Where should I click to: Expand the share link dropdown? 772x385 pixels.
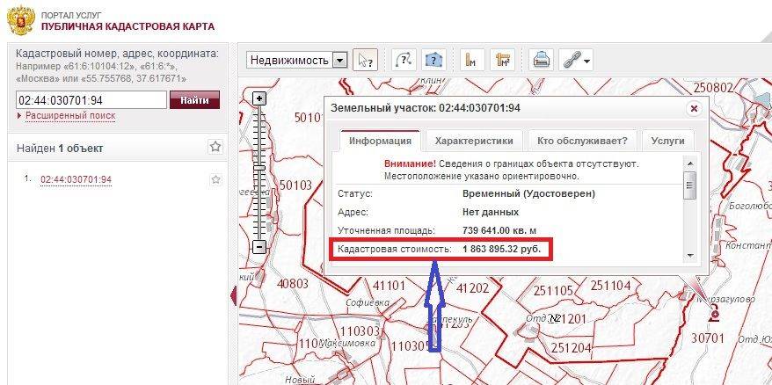coord(578,60)
